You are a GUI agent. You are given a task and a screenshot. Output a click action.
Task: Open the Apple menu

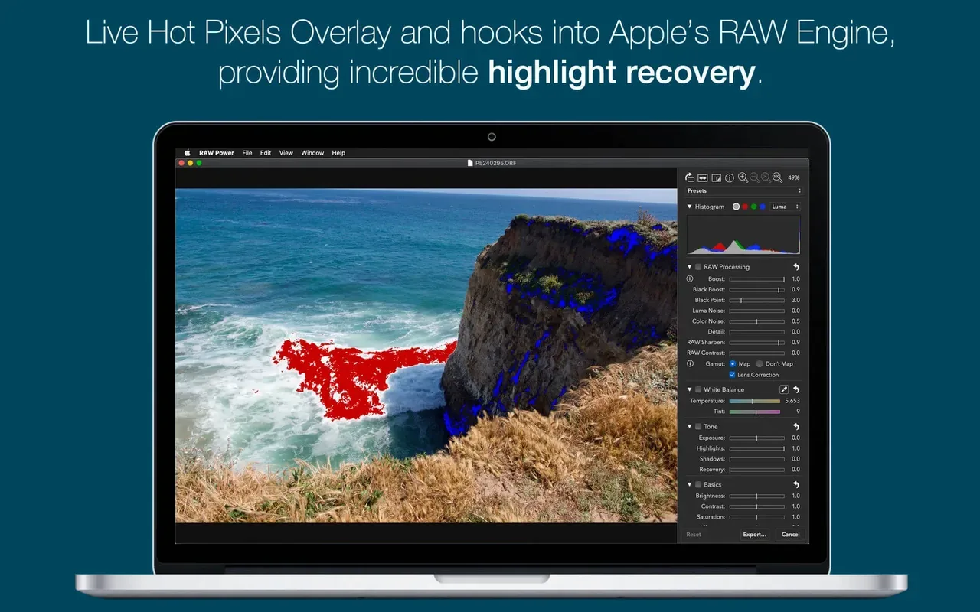tap(187, 153)
